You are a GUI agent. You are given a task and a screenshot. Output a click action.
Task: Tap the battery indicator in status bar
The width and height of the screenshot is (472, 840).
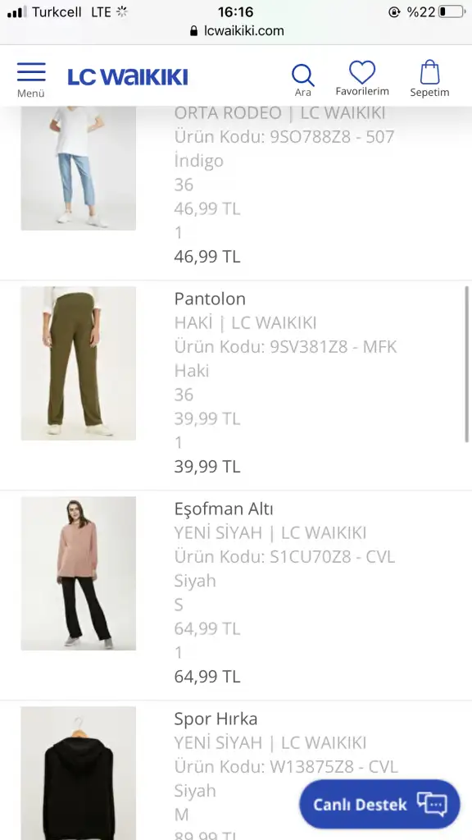tap(452, 11)
